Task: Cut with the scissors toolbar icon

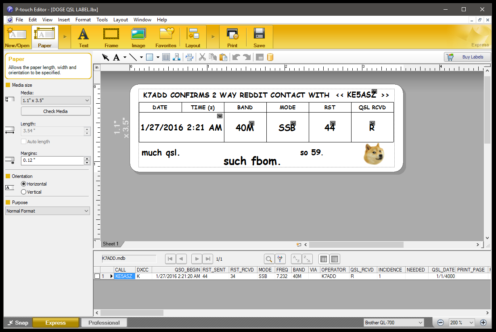Action: pos(202,57)
